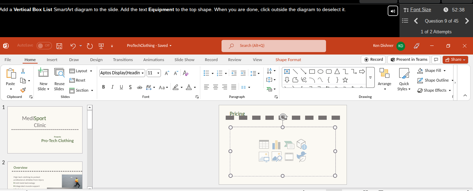Open the Section dropdown

click(82, 90)
